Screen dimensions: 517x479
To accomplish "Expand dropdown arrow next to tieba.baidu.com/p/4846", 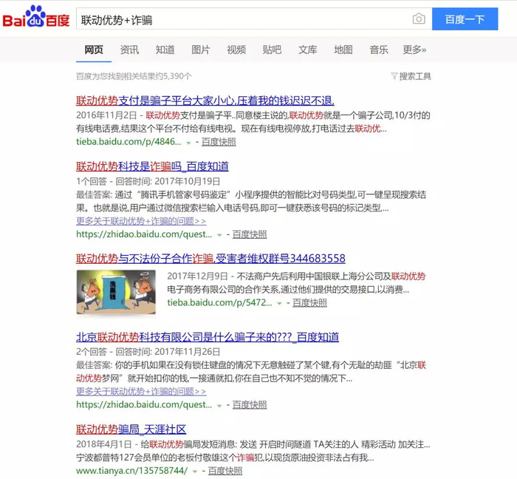I will tap(188, 142).
